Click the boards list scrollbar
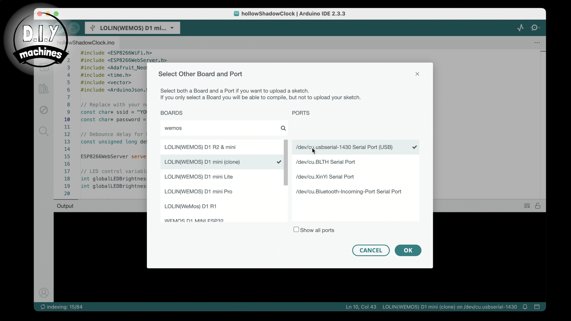Image resolution: width=571 pixels, height=321 pixels. click(x=286, y=162)
